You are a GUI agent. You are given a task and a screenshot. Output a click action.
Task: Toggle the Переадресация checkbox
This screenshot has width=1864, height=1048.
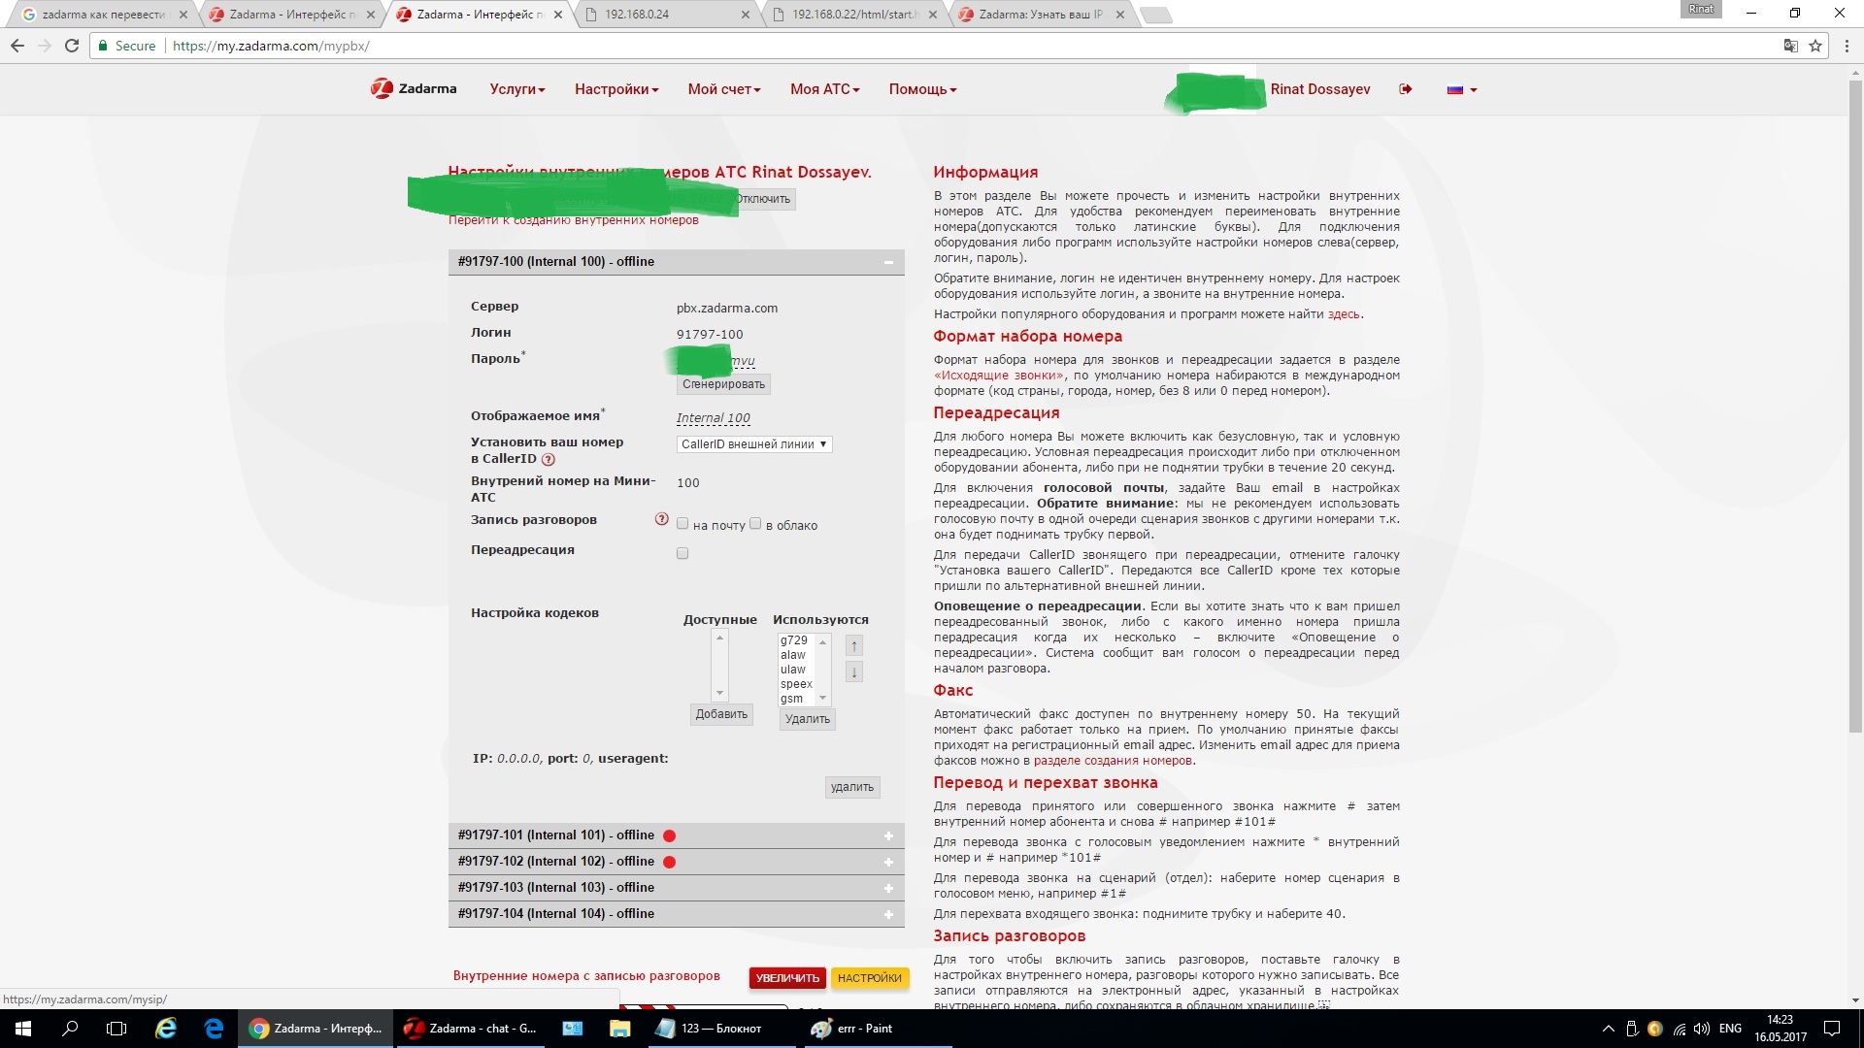[682, 553]
